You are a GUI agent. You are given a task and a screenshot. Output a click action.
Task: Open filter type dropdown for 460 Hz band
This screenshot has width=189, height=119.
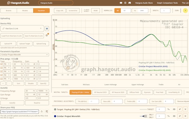tap(7, 75)
